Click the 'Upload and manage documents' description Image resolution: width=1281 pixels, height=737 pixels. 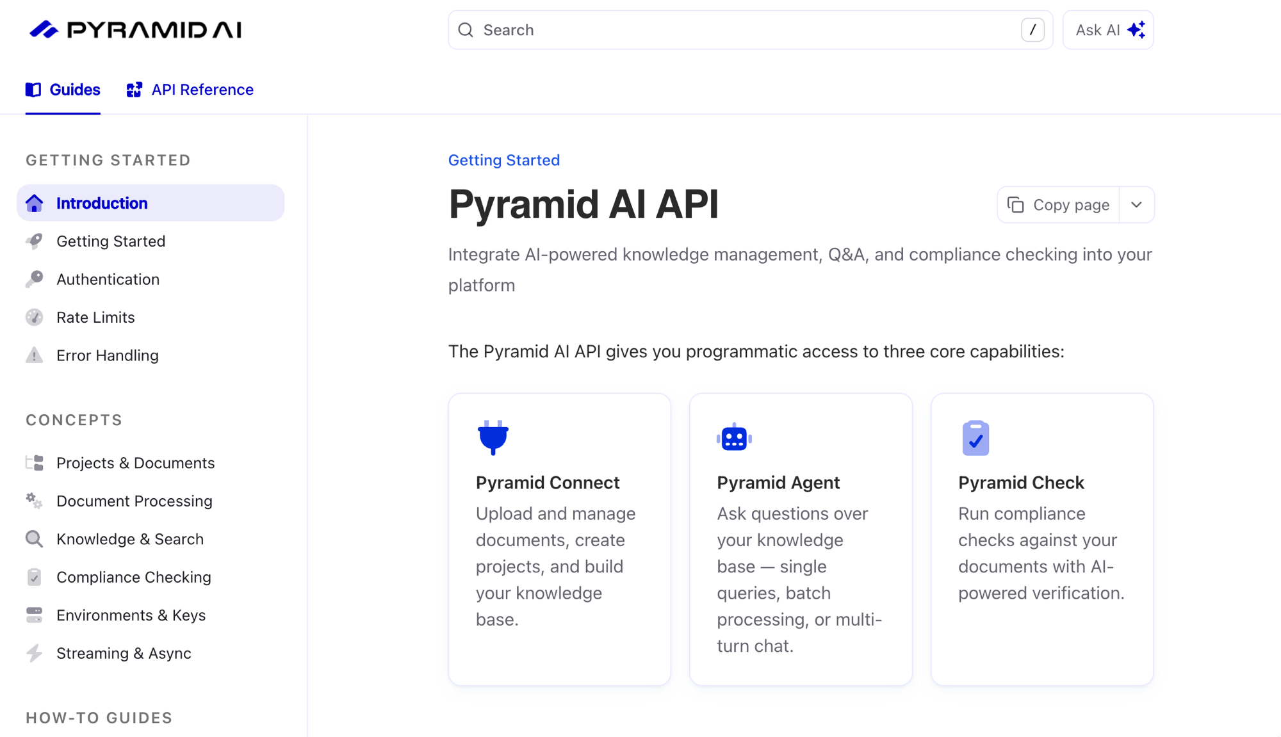click(556, 567)
